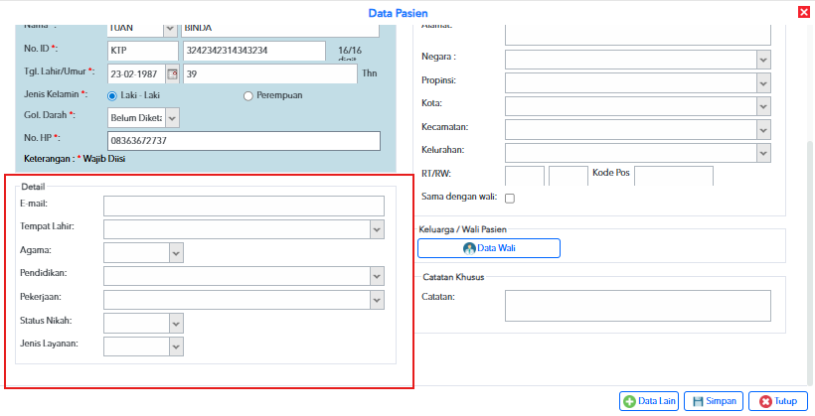Expand the Kecamatan dropdown
815x416 pixels.
pyautogui.click(x=763, y=130)
